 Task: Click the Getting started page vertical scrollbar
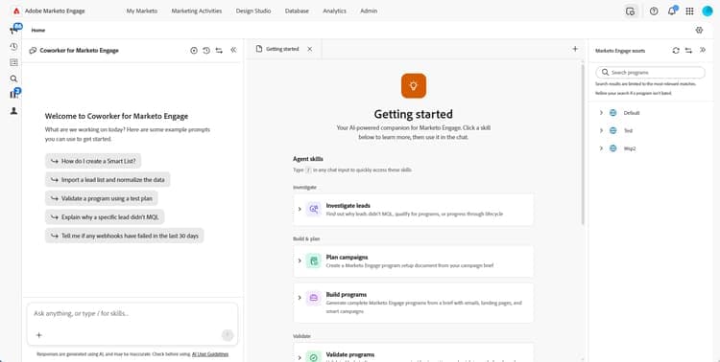(x=583, y=145)
